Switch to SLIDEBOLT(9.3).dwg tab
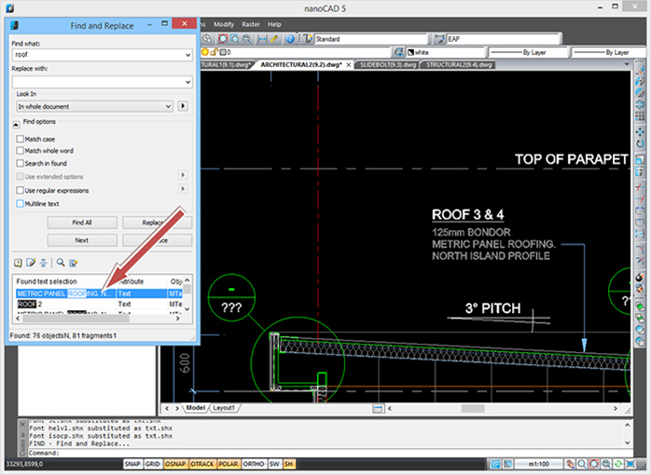 [x=386, y=65]
